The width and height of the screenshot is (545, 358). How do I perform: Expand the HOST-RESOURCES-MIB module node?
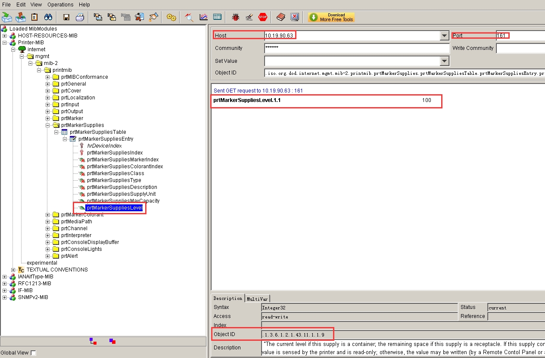[5, 36]
